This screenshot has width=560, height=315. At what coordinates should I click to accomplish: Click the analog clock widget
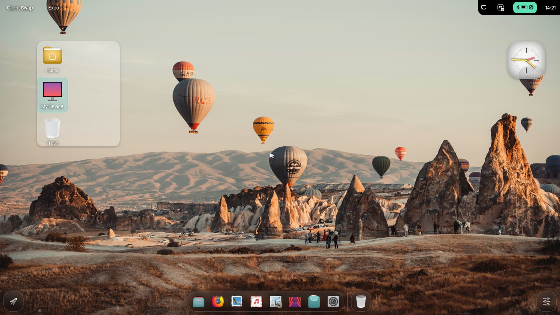pyautogui.click(x=526, y=60)
